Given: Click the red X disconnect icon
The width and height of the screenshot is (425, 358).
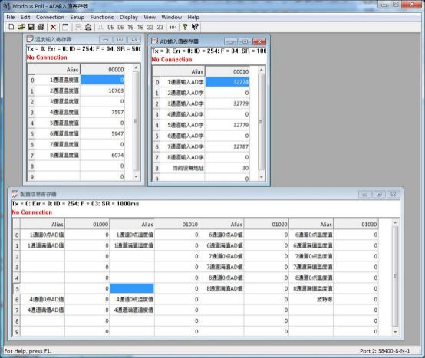Looking at the screenshot, I should (53, 27).
